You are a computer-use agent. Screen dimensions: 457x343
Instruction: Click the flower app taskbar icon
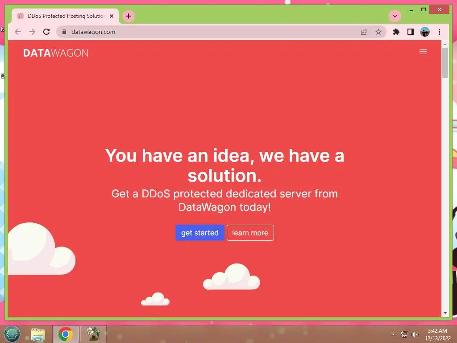93,334
